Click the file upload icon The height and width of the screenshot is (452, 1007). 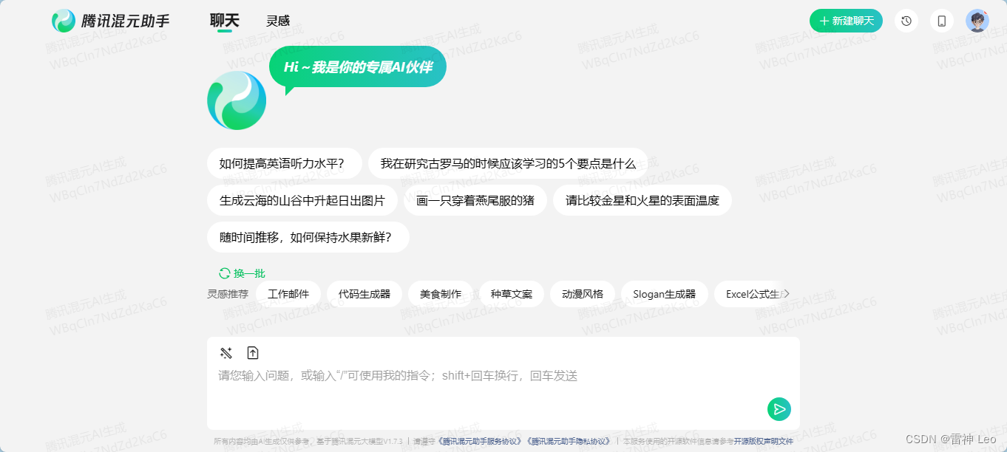(x=253, y=353)
